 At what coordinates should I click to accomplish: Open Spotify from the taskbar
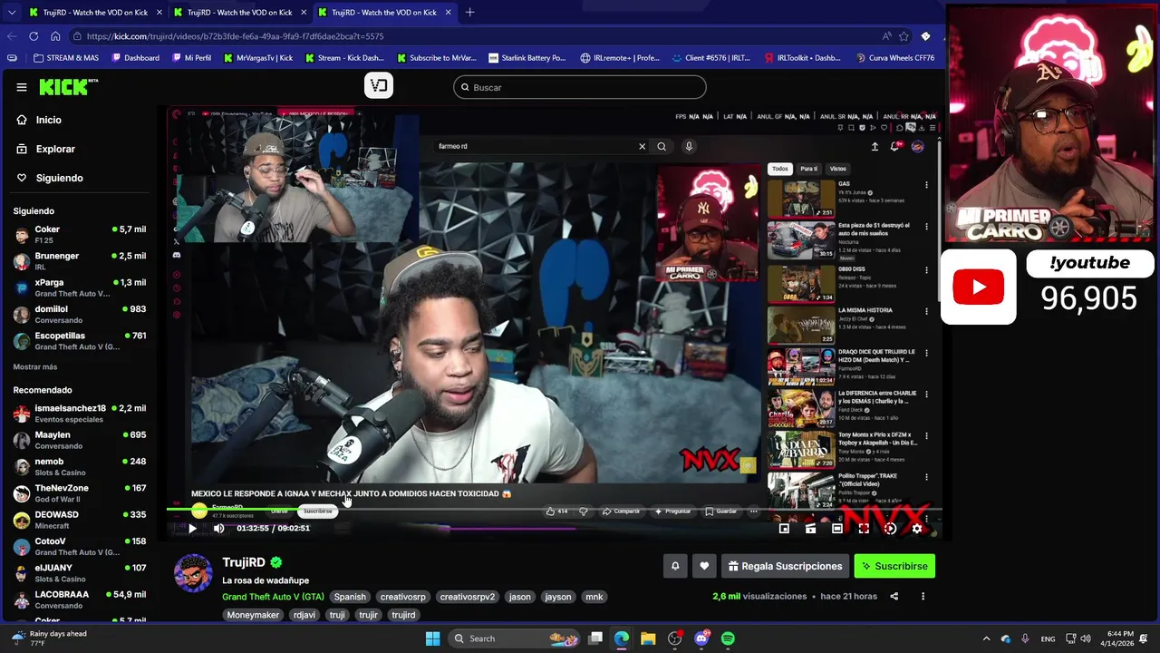(x=728, y=638)
